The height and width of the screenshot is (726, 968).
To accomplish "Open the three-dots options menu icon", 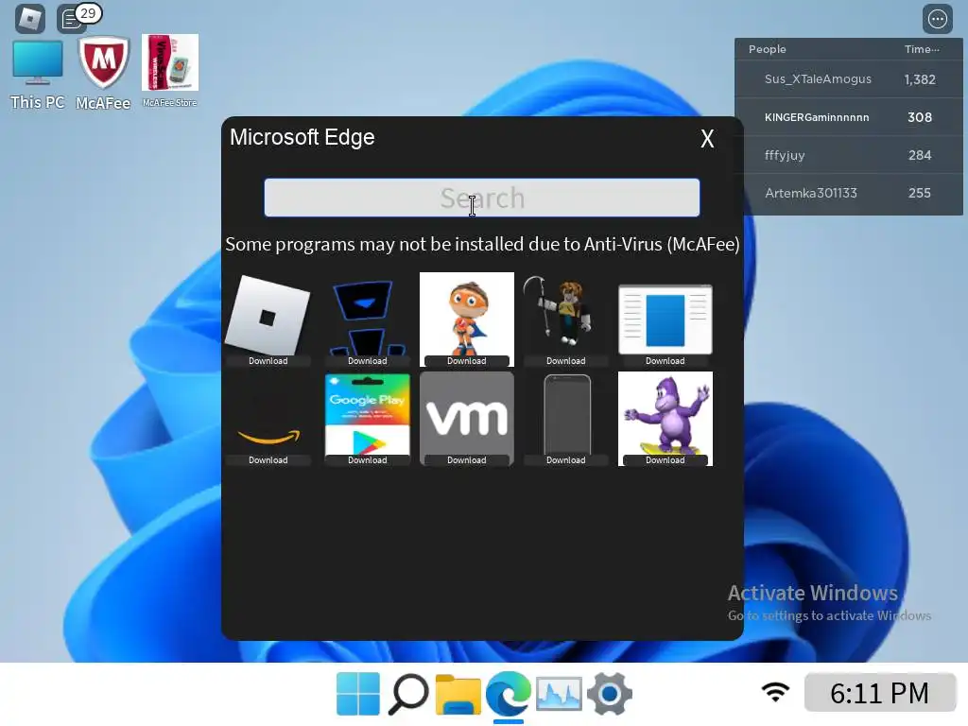I will coord(937,19).
